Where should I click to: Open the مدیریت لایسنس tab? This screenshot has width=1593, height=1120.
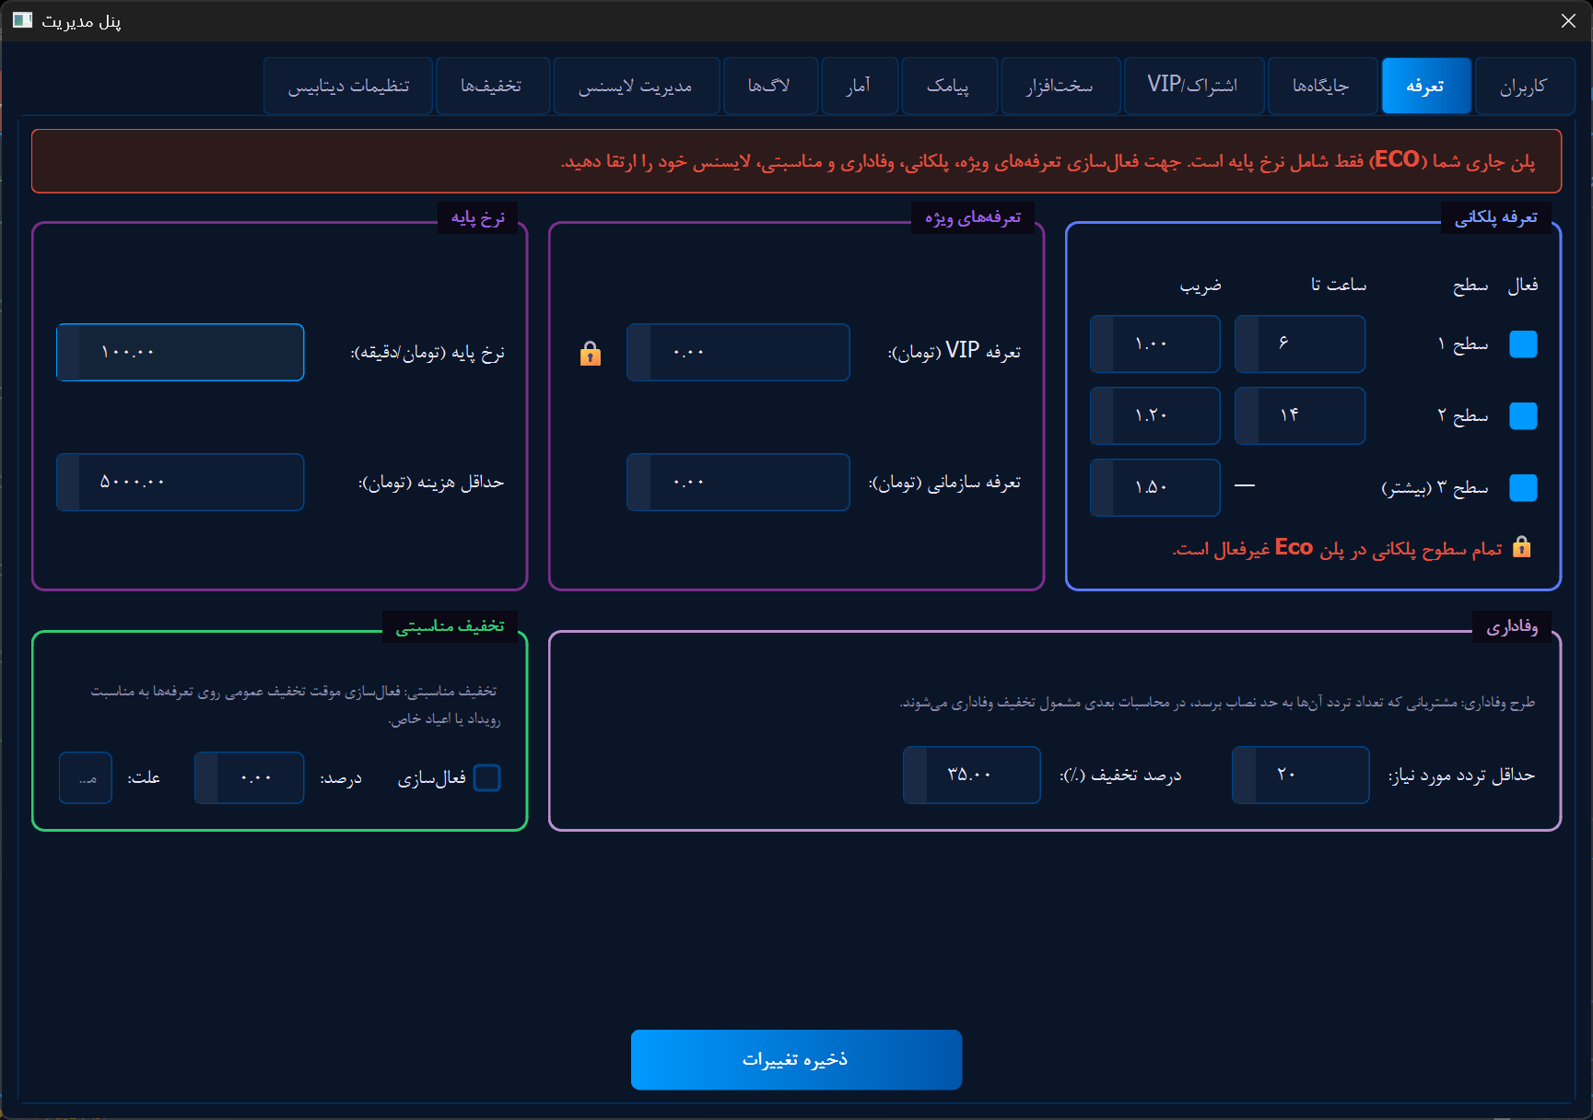pos(636,86)
